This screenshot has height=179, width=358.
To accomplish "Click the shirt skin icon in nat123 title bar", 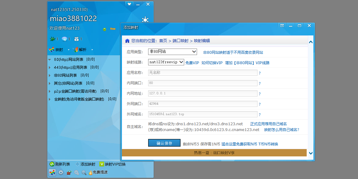I will 129,4.
